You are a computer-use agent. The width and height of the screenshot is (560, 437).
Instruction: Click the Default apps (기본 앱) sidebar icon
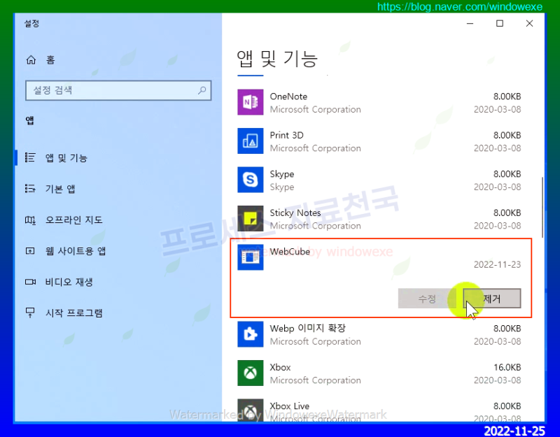tap(30, 188)
